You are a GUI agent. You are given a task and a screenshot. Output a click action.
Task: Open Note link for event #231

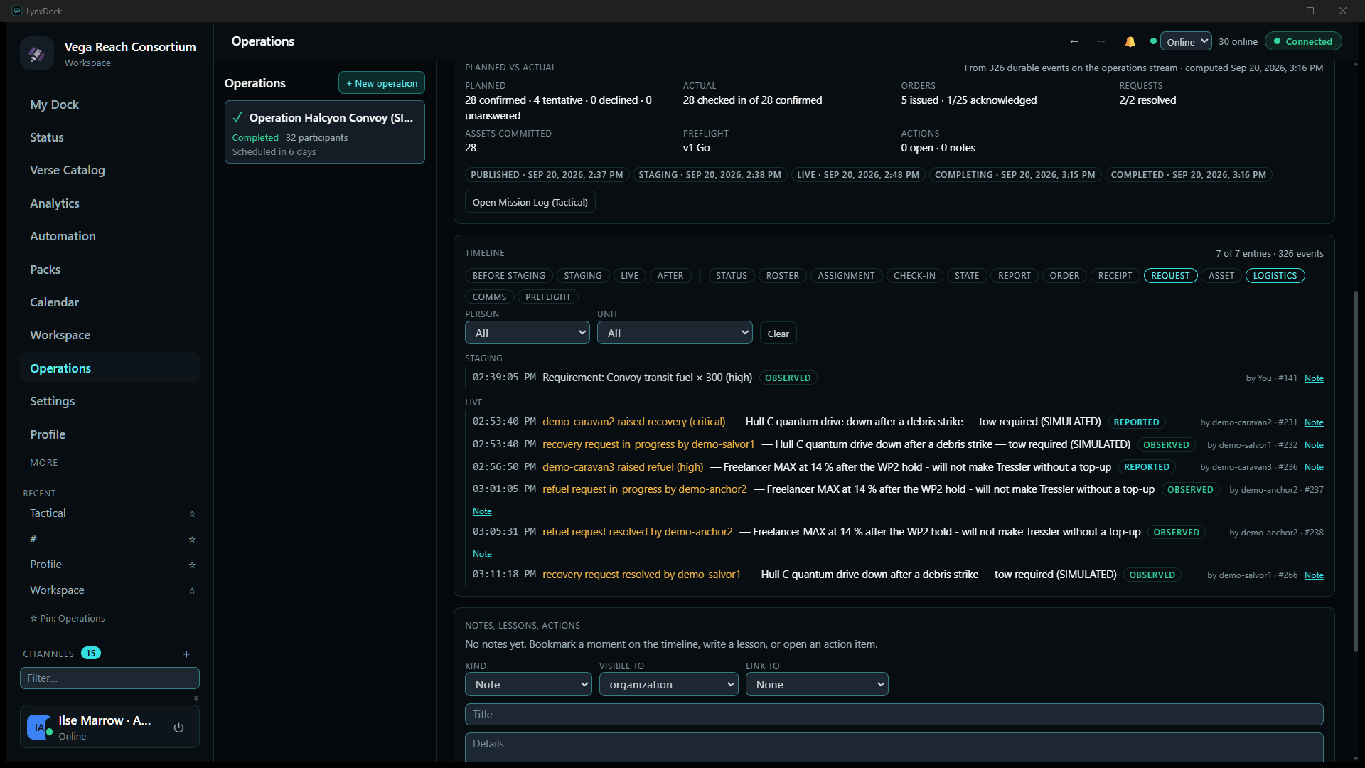tap(1314, 422)
